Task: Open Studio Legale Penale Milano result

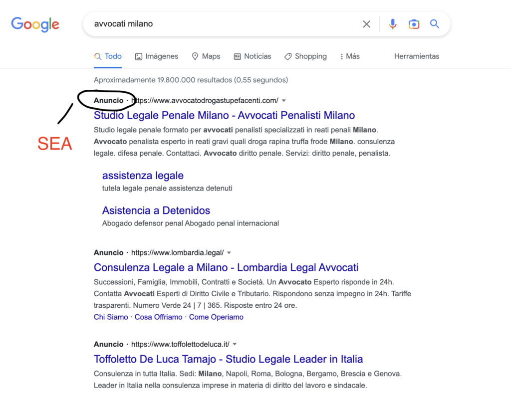Action: [x=224, y=115]
